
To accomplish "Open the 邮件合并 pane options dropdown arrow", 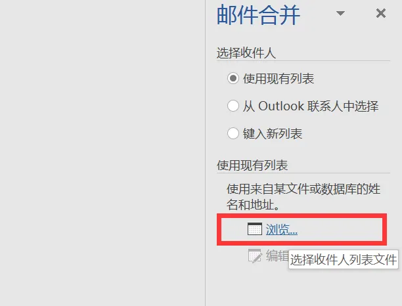I will tap(340, 13).
